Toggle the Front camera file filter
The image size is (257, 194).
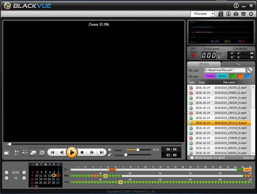(x=210, y=76)
